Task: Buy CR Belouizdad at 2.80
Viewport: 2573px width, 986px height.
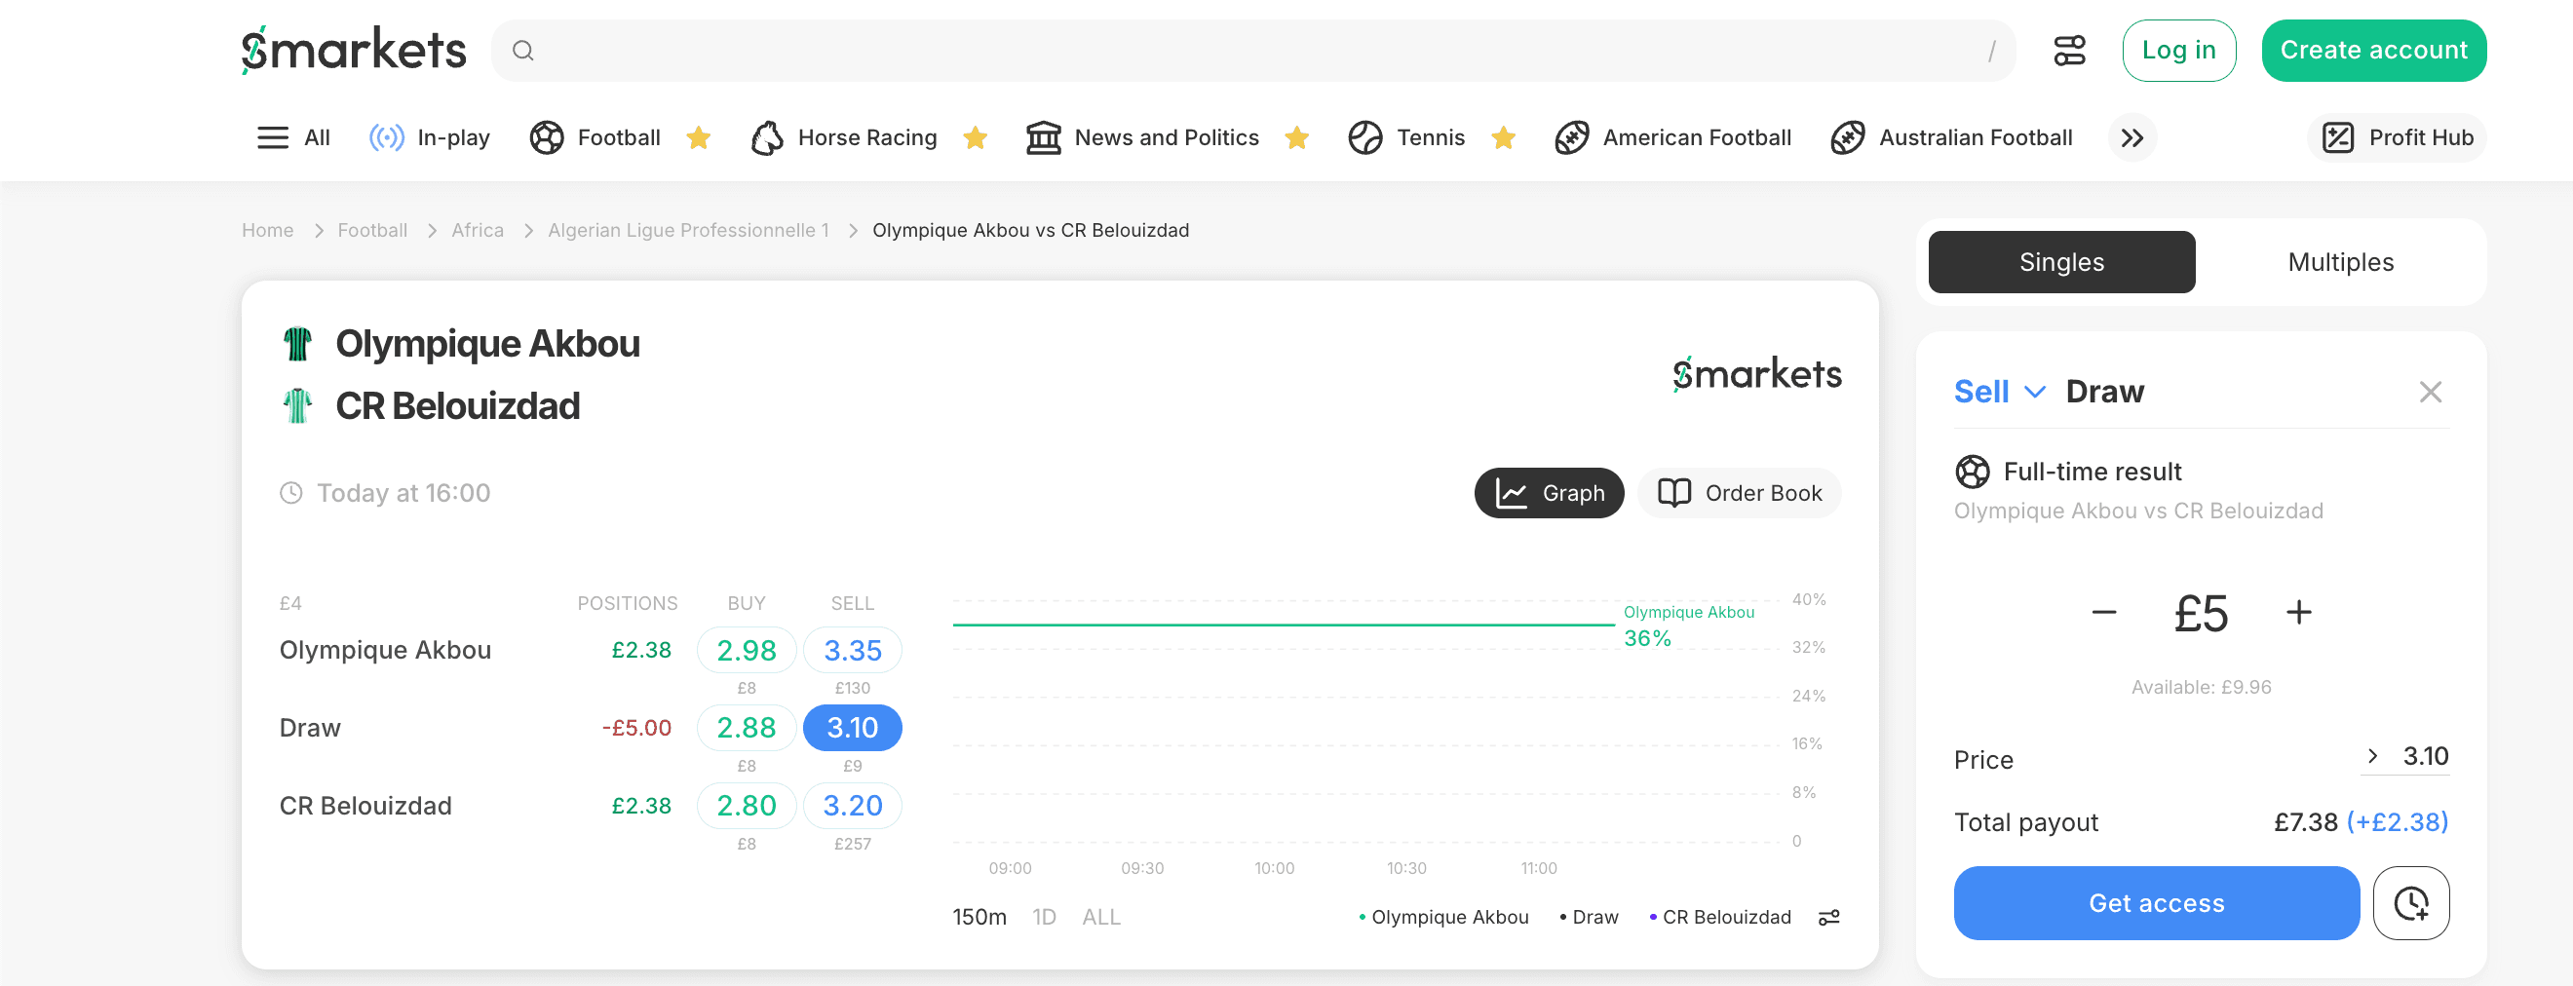Action: coord(747,806)
